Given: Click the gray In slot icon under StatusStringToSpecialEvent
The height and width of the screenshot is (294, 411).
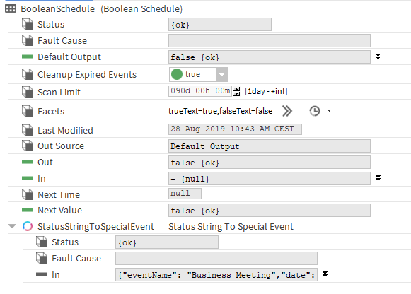Looking at the screenshot, I should pyautogui.click(x=42, y=274).
